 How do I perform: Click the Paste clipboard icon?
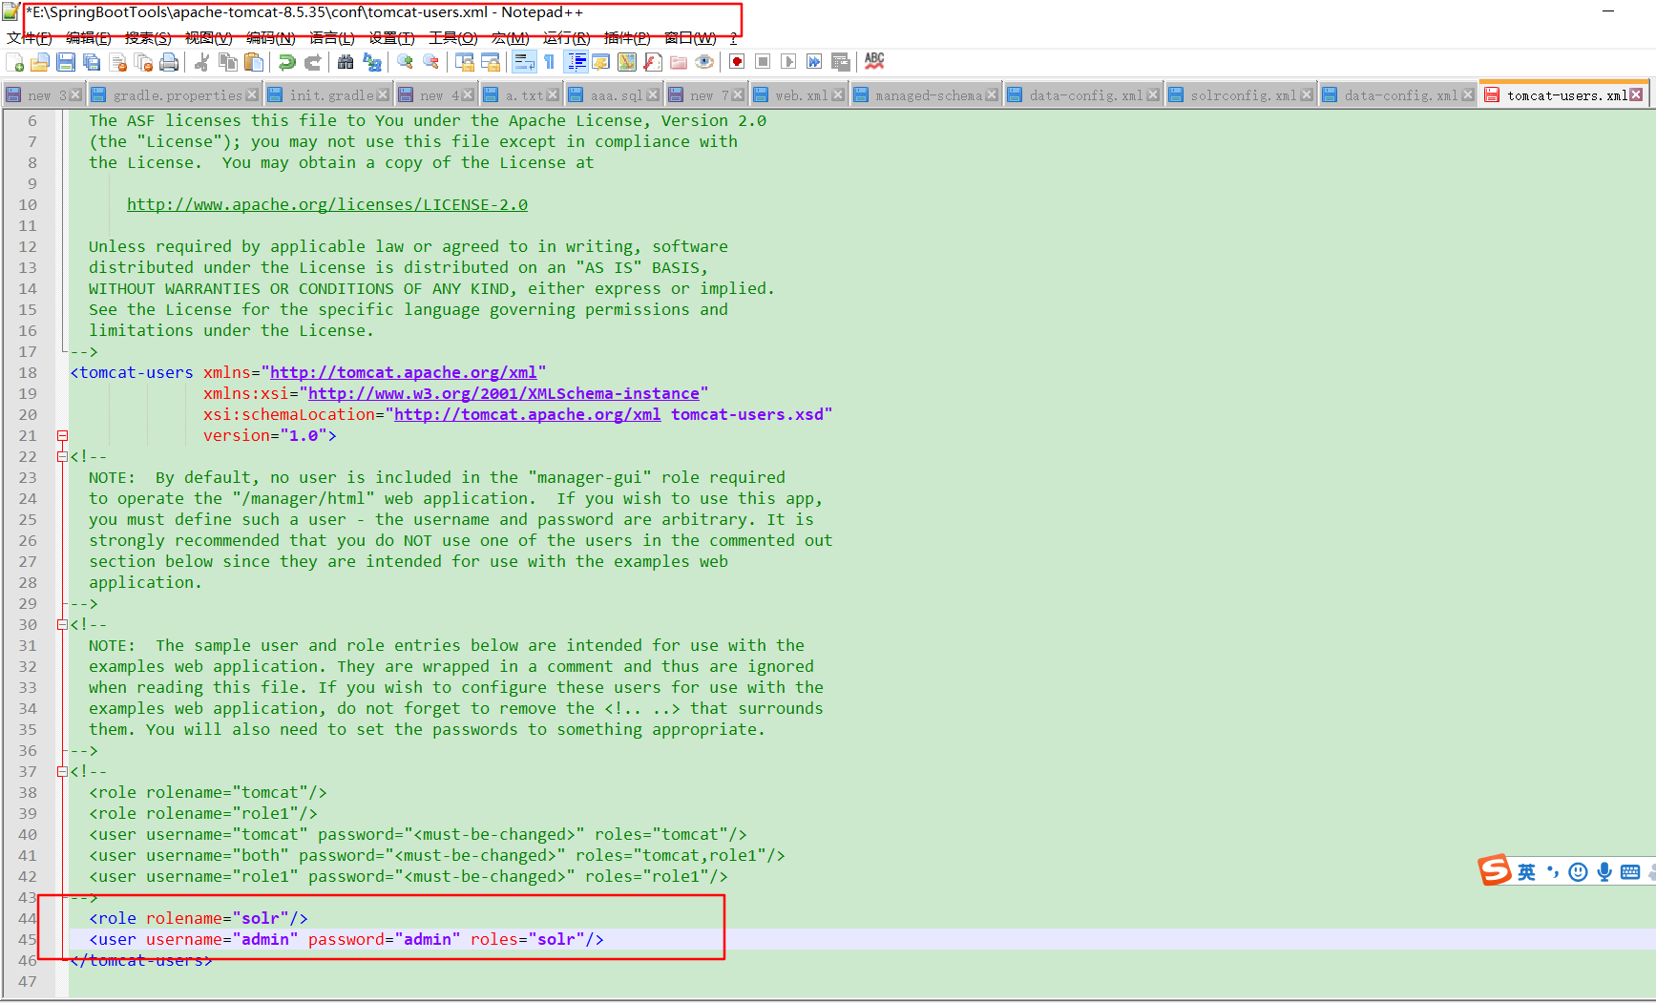point(254,63)
